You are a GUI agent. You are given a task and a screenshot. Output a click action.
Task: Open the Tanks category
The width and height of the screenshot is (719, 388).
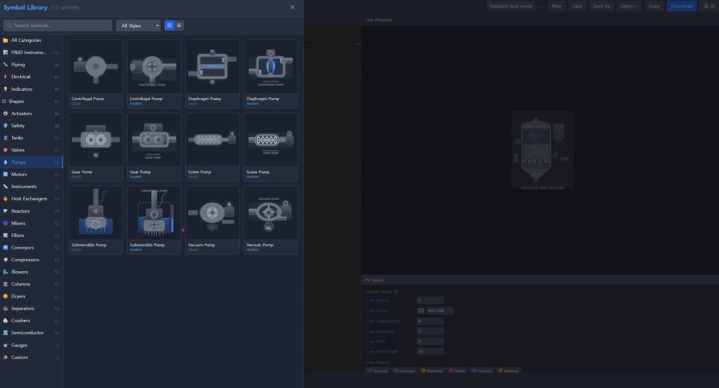pyautogui.click(x=31, y=138)
